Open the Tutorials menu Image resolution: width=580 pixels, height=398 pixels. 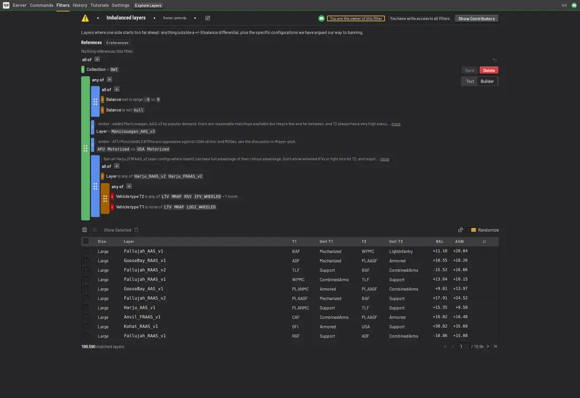pyautogui.click(x=100, y=5)
